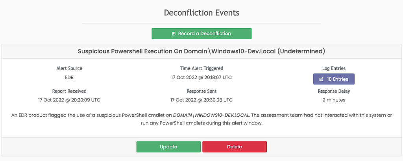Viewport: 403px width, 161px height.
Task: Select the EDR alert source value
Action: (69, 77)
